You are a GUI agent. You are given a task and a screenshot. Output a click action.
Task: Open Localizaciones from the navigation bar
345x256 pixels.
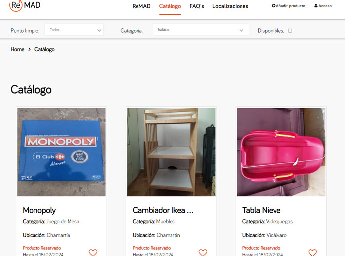[x=230, y=6]
